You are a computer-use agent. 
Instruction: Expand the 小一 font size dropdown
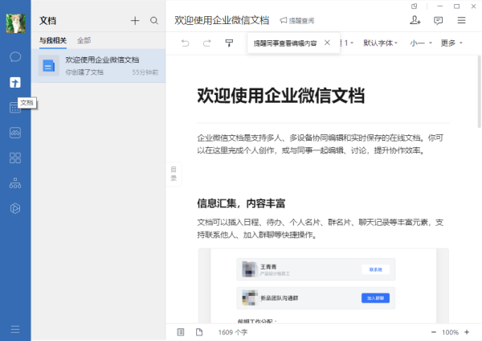[x=421, y=43]
